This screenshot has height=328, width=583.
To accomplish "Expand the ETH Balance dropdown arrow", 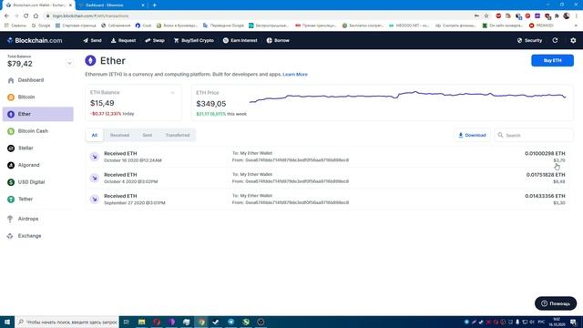I will coord(172,93).
